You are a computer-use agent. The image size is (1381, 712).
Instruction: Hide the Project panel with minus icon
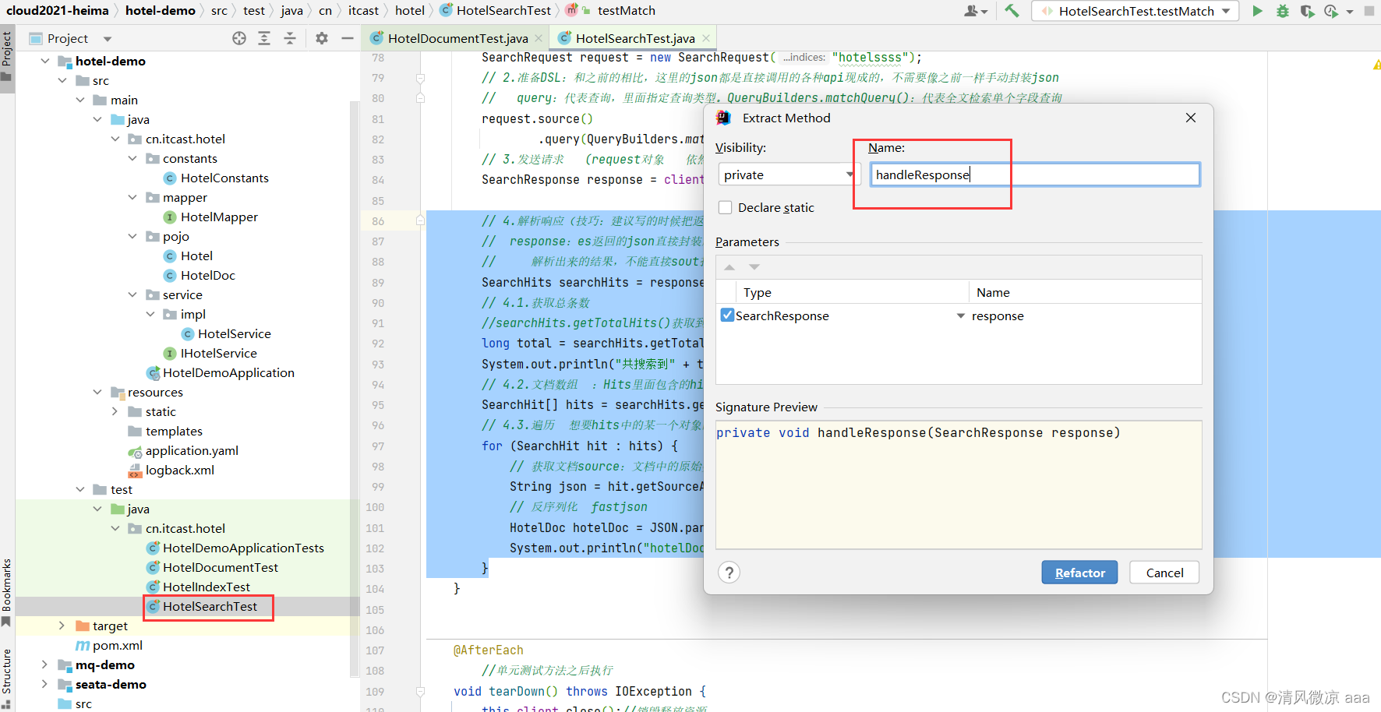click(348, 38)
